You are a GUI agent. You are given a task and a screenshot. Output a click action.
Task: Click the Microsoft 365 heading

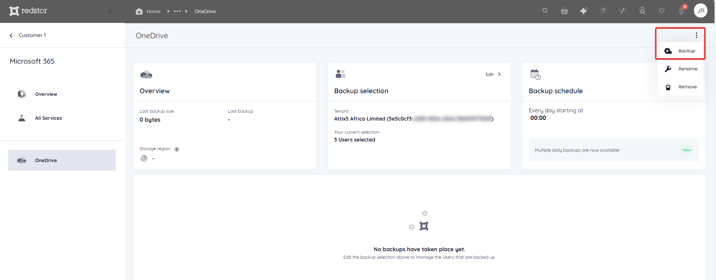pyautogui.click(x=32, y=61)
